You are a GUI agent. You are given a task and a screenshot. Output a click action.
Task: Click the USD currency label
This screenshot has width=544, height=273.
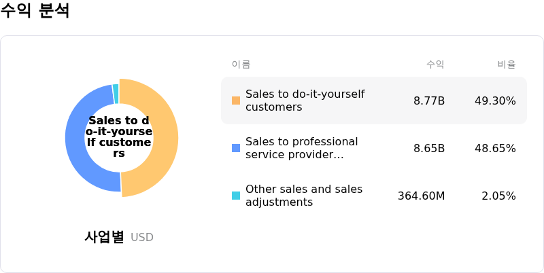[142, 238]
